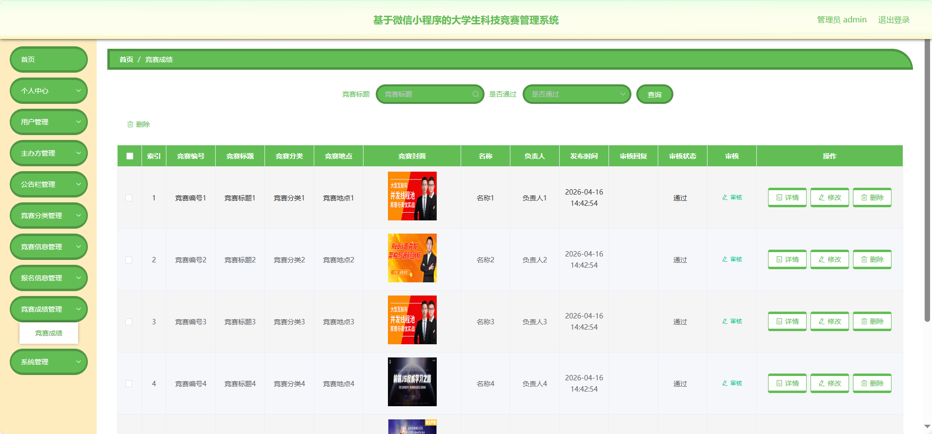Open the 是否通过 dropdown filter

pyautogui.click(x=577, y=94)
